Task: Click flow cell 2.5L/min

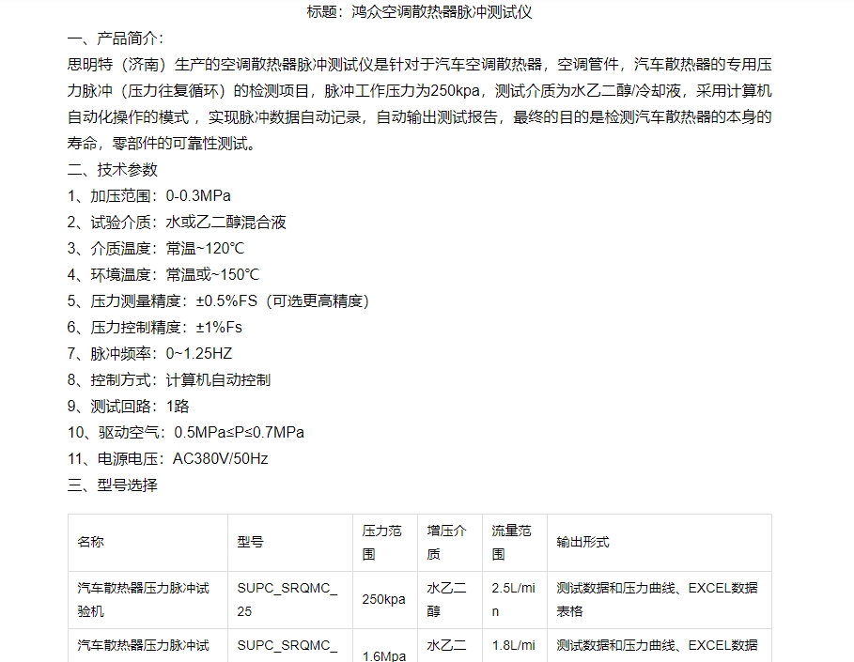Action: (514, 599)
